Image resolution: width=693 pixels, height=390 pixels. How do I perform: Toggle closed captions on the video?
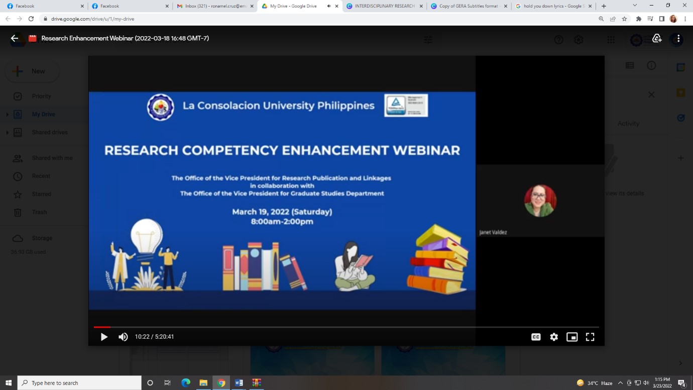536,337
